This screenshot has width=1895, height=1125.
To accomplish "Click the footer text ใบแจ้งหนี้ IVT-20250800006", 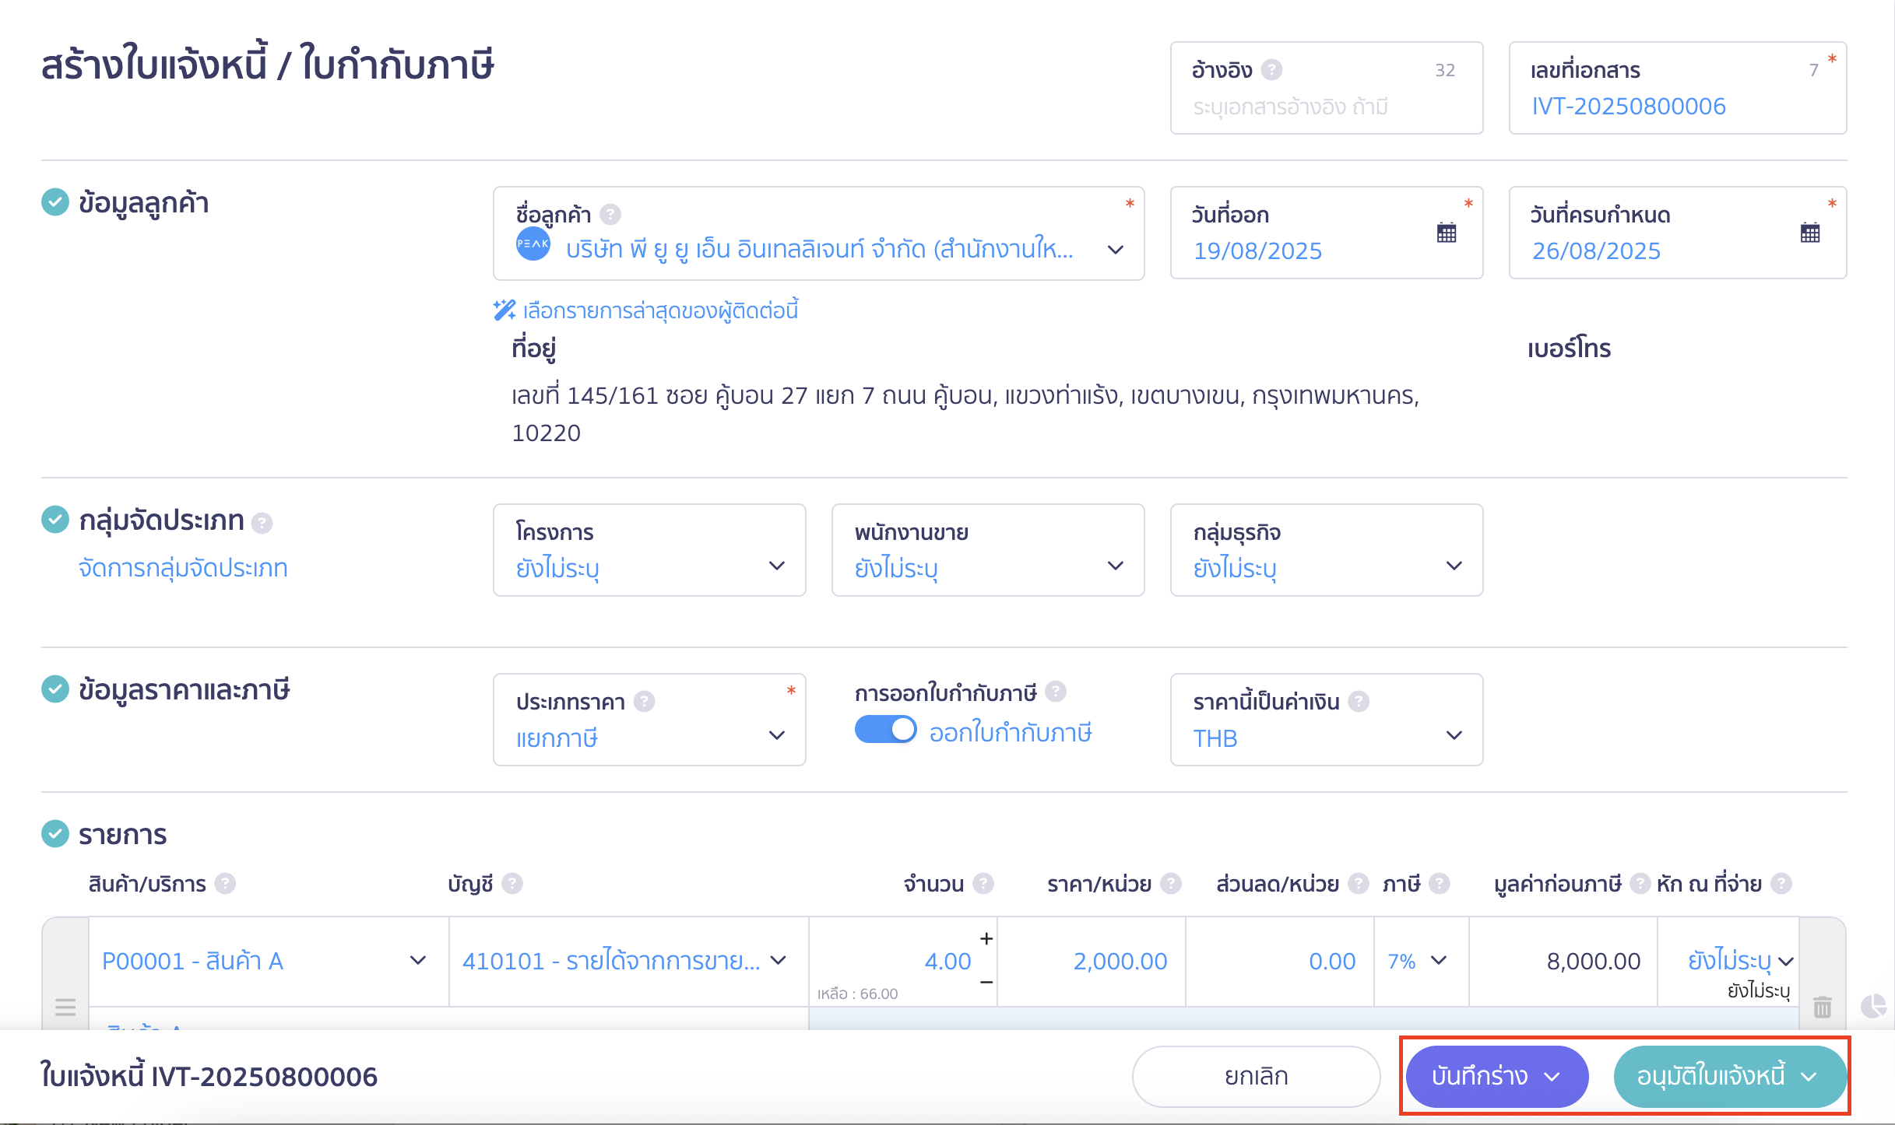I will click(x=209, y=1076).
